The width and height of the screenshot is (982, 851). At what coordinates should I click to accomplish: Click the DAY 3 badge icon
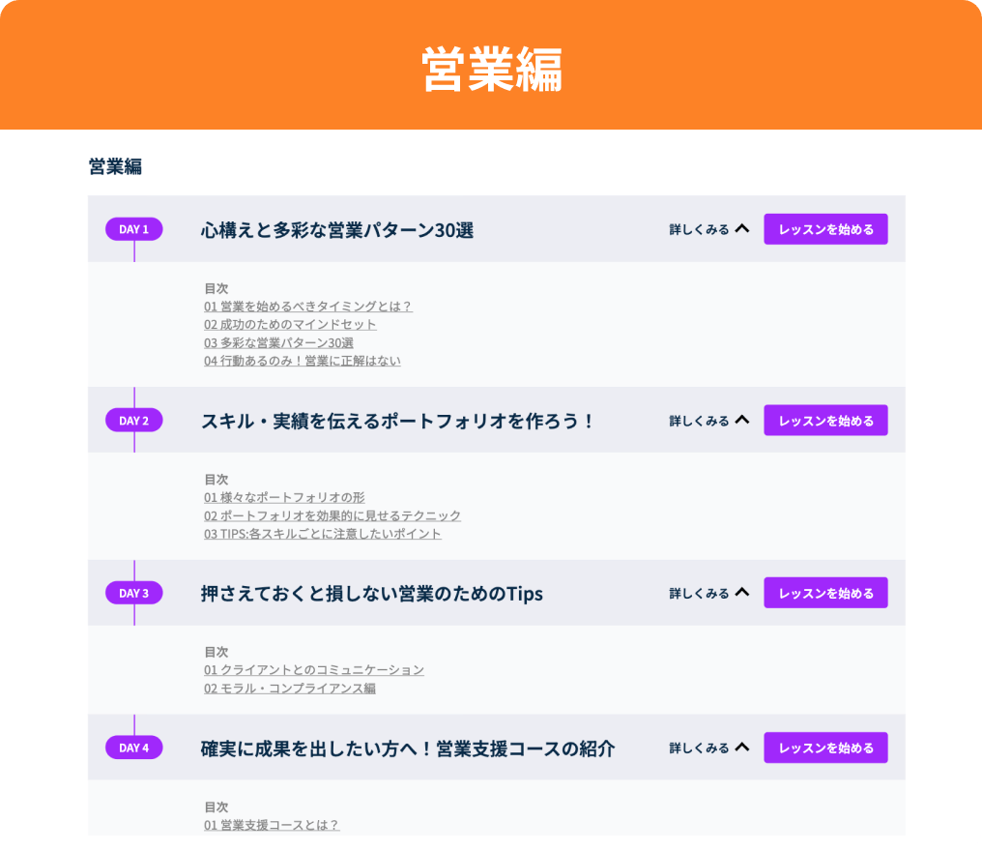coord(133,593)
